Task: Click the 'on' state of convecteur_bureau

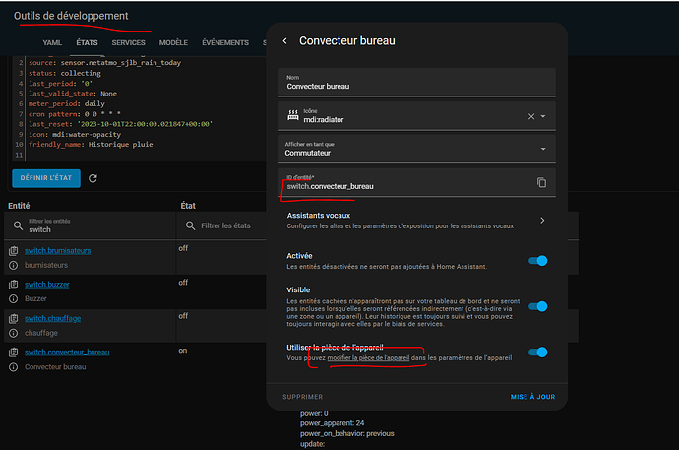Action: coord(183,351)
